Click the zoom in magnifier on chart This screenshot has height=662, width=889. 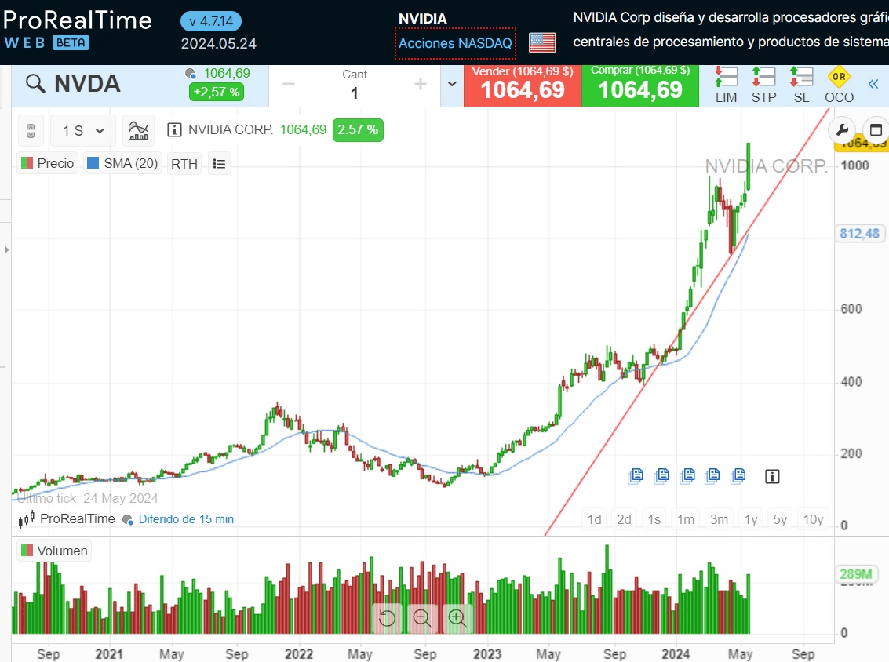coord(457,618)
